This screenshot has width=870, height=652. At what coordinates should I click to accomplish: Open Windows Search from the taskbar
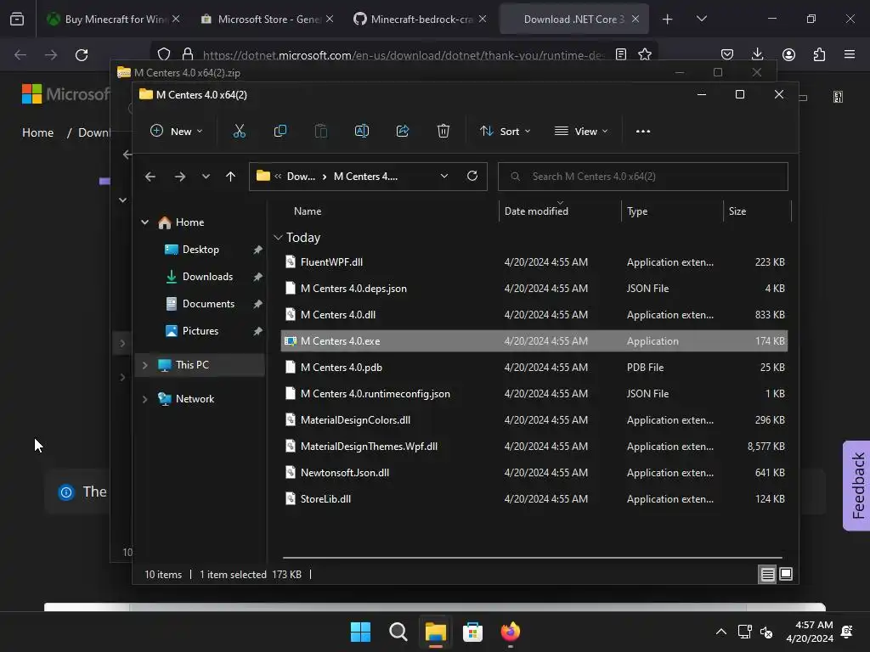tap(398, 632)
